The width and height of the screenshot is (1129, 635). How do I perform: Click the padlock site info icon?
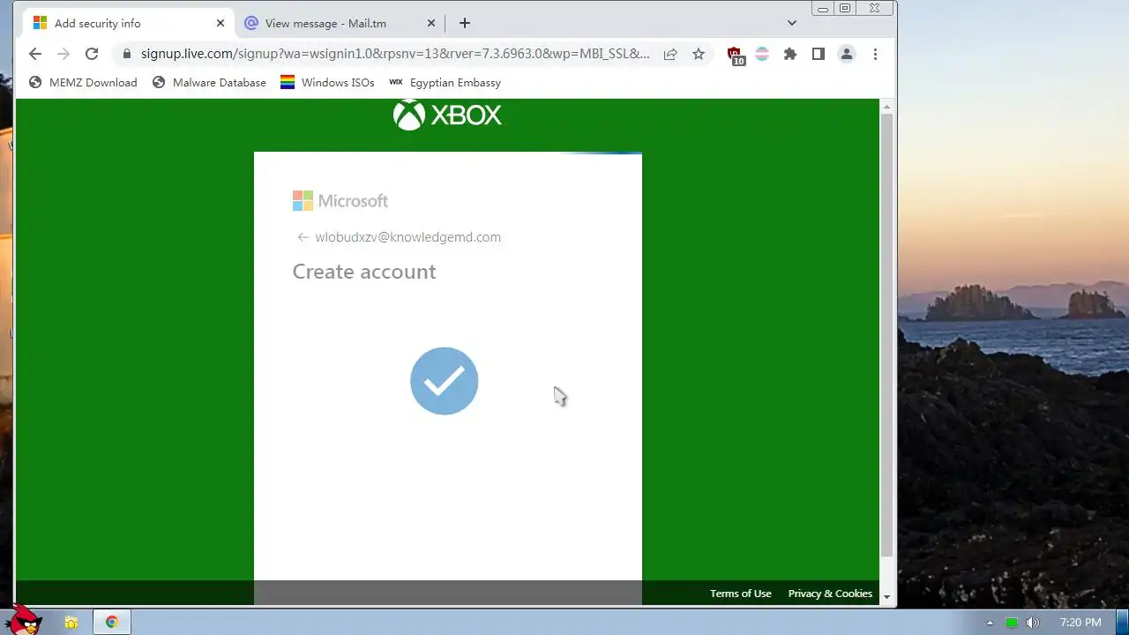click(126, 54)
